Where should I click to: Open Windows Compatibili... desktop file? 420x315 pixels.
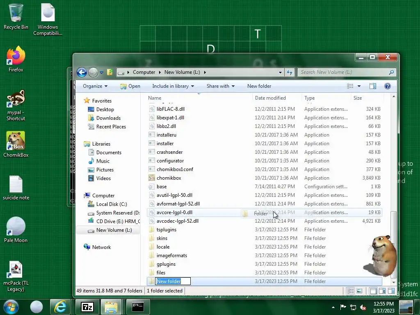48,19
